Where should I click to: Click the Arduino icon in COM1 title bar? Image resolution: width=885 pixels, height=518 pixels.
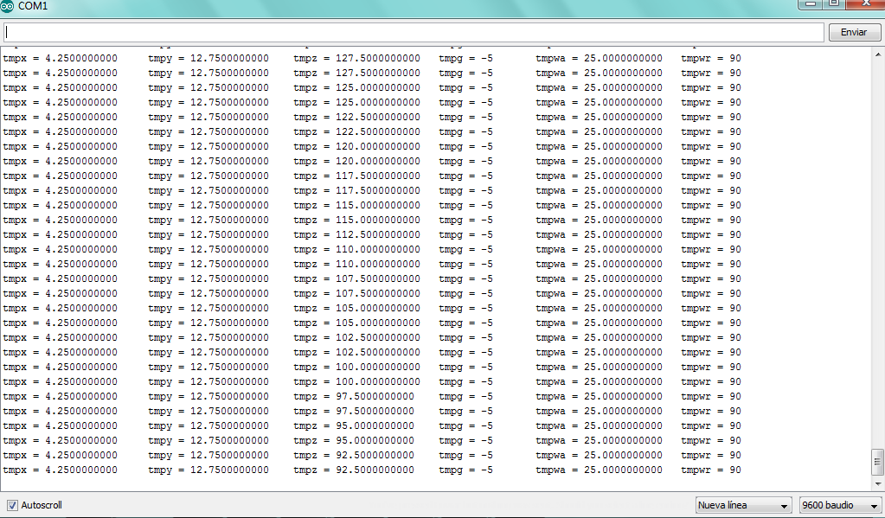point(7,6)
